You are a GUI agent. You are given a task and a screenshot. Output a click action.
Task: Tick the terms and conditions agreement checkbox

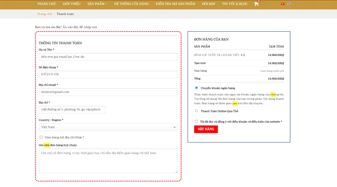pyautogui.click(x=197, y=122)
